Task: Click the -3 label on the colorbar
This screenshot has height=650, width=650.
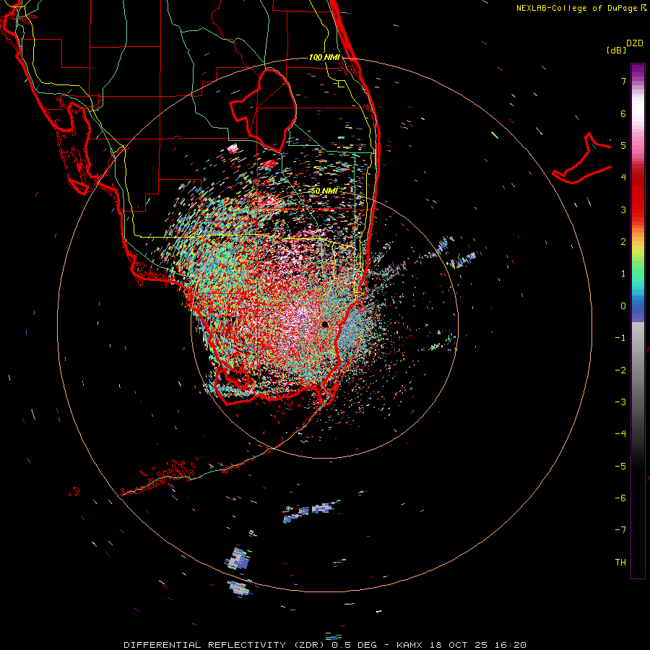Action: pos(620,402)
